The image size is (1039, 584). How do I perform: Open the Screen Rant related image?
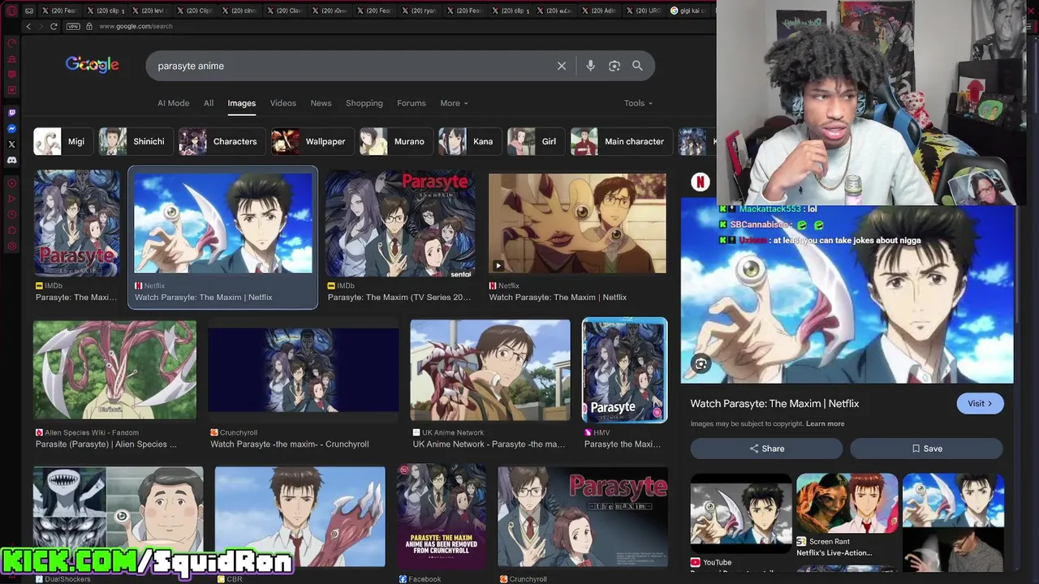[x=847, y=504]
